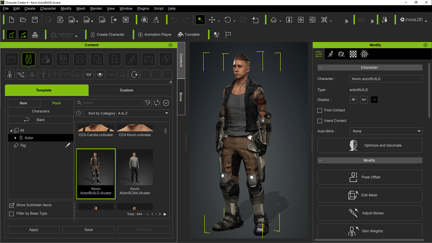432x243 pixels.
Task: Select the Stage curtain category
Action: pyautogui.click(x=148, y=59)
